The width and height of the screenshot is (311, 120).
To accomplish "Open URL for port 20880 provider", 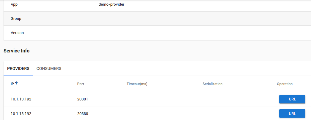I will tap(292, 113).
